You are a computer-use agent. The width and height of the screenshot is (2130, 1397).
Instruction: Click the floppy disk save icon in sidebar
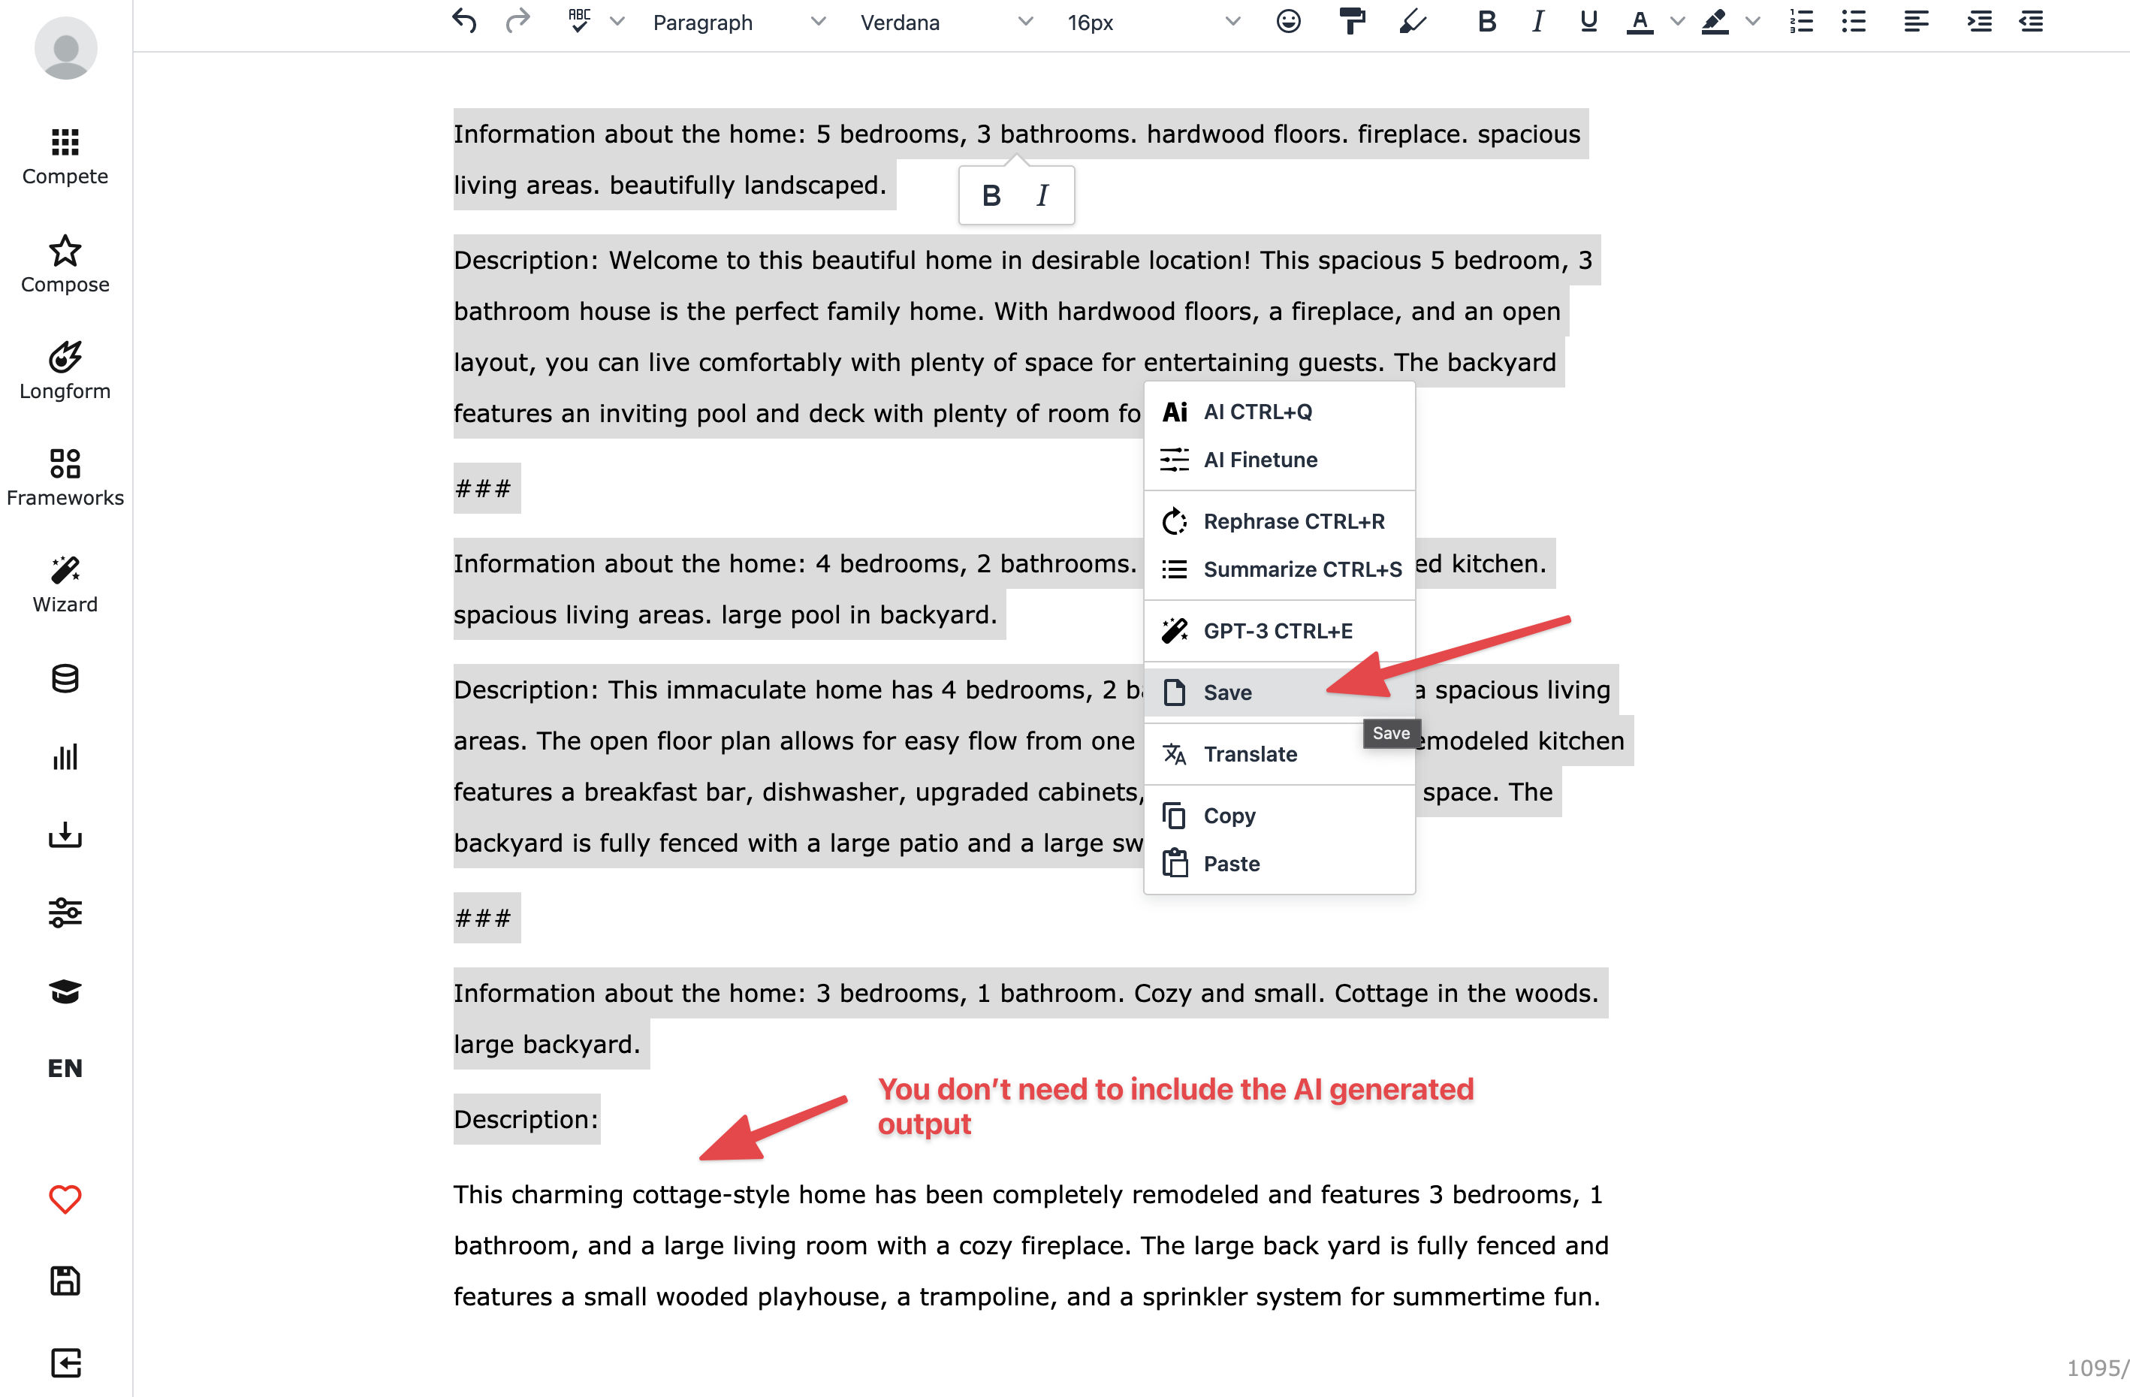coord(65,1281)
